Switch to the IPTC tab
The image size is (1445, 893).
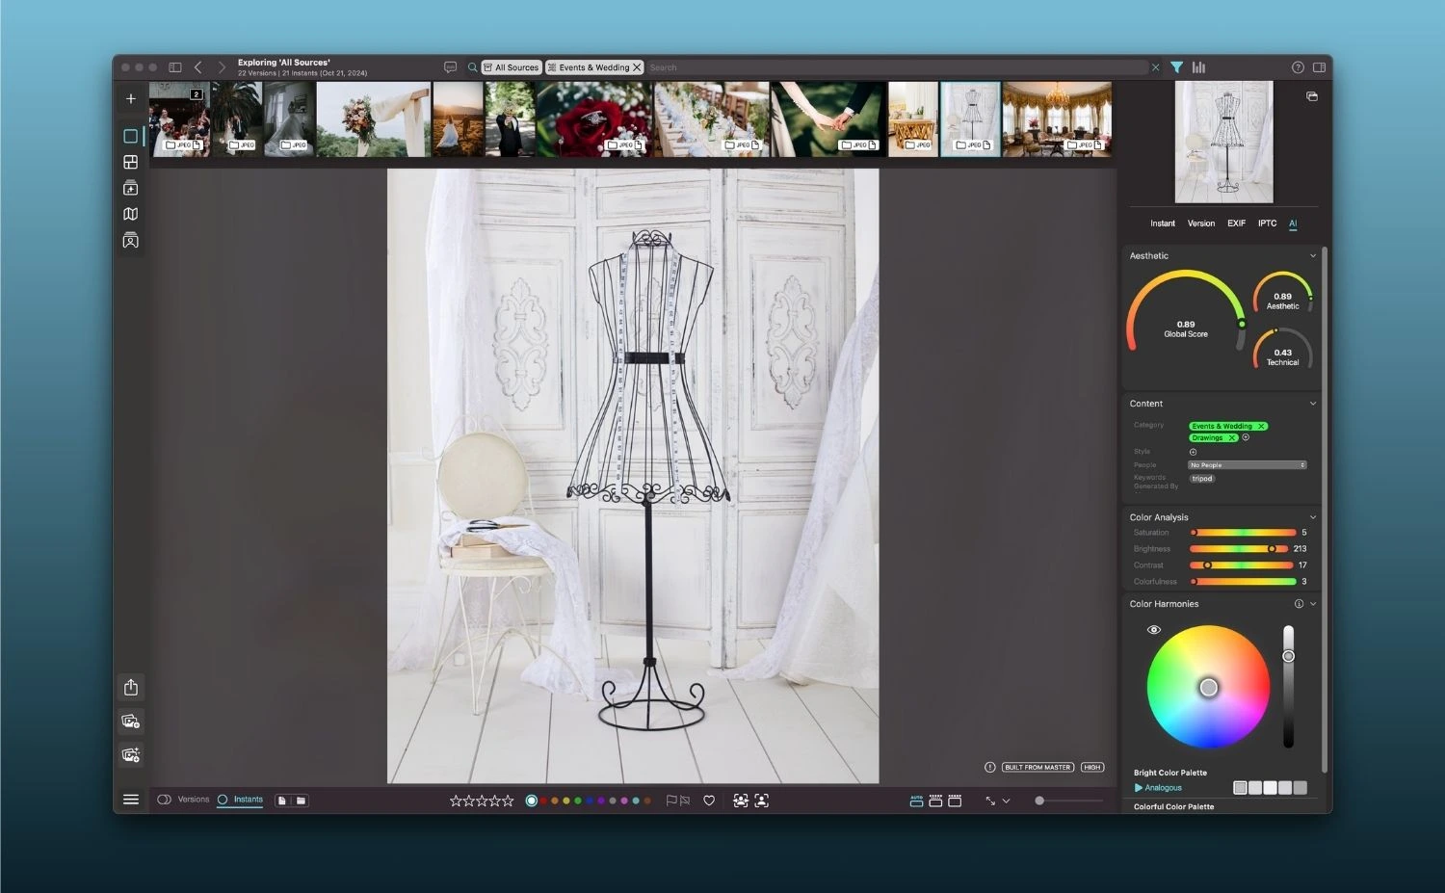pos(1267,223)
